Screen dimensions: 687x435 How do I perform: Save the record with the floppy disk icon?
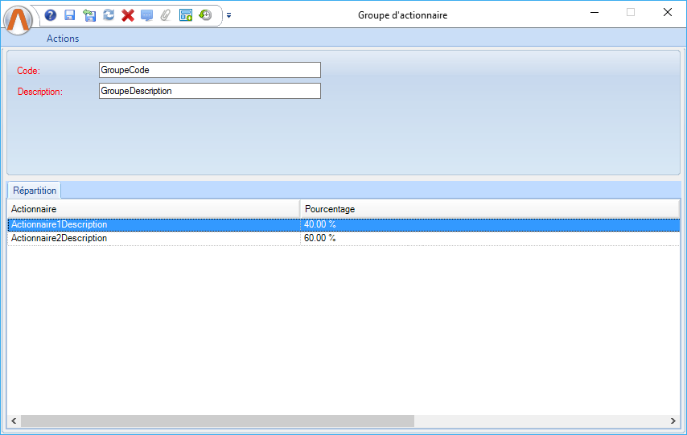(x=70, y=15)
